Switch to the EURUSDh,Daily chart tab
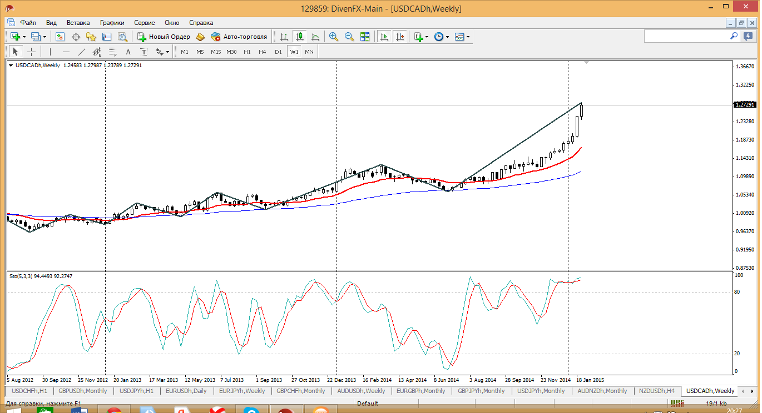This screenshot has height=413, width=762. (x=186, y=391)
